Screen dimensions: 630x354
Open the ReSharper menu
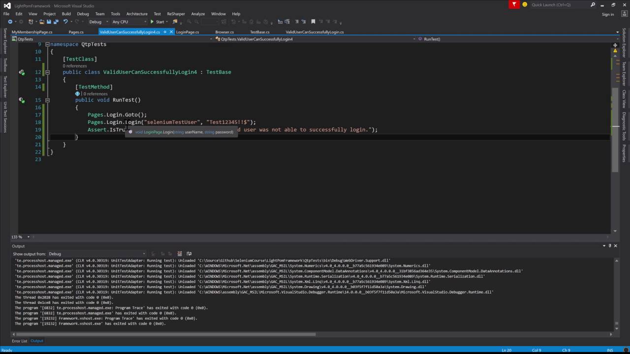point(176,14)
